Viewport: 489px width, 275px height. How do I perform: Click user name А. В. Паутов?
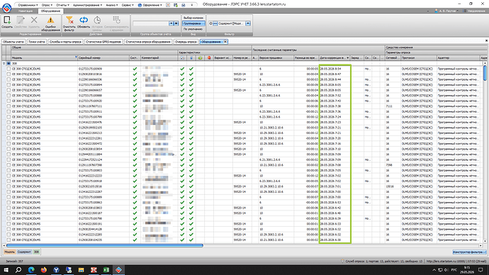446,11
